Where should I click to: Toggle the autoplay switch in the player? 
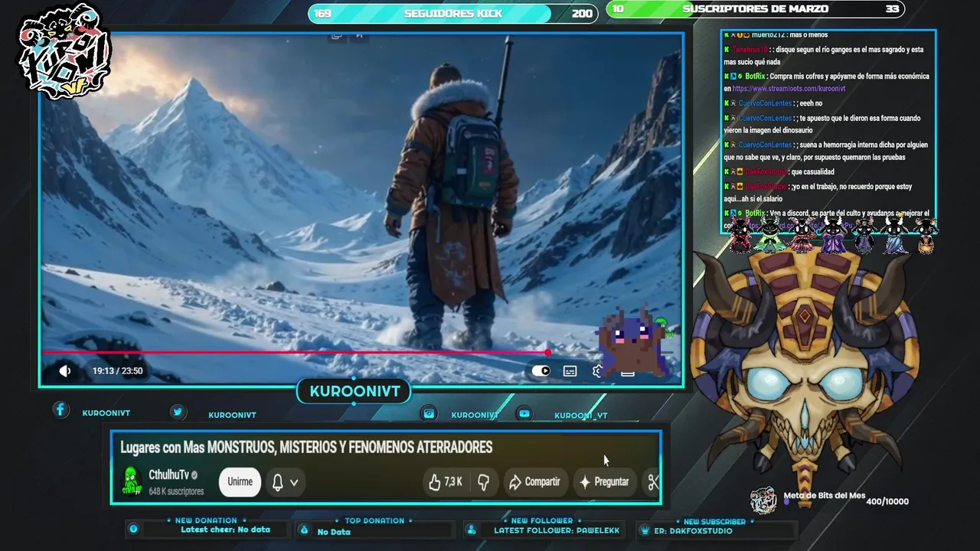click(x=541, y=371)
